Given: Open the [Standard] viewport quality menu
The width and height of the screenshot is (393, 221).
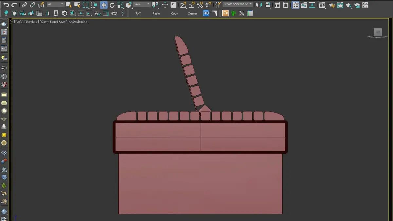Looking at the screenshot, I should pyautogui.click(x=31, y=22).
